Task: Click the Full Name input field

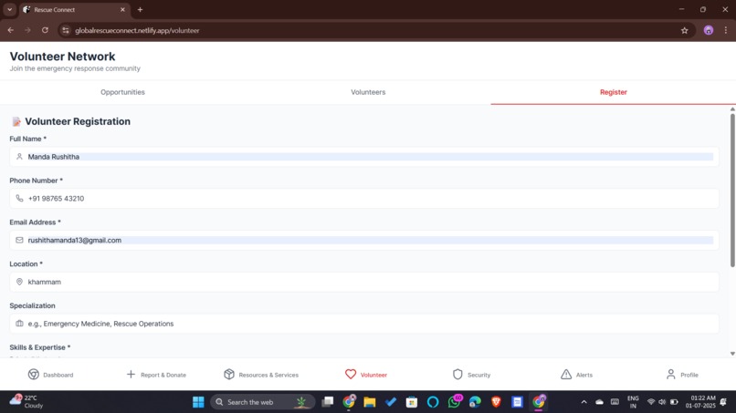Action: point(364,157)
